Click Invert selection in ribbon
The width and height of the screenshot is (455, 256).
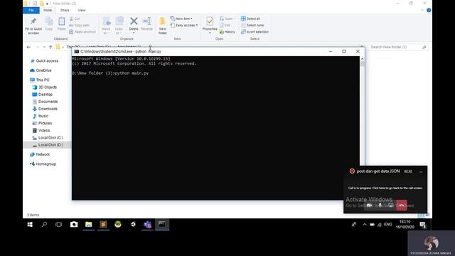(x=255, y=32)
